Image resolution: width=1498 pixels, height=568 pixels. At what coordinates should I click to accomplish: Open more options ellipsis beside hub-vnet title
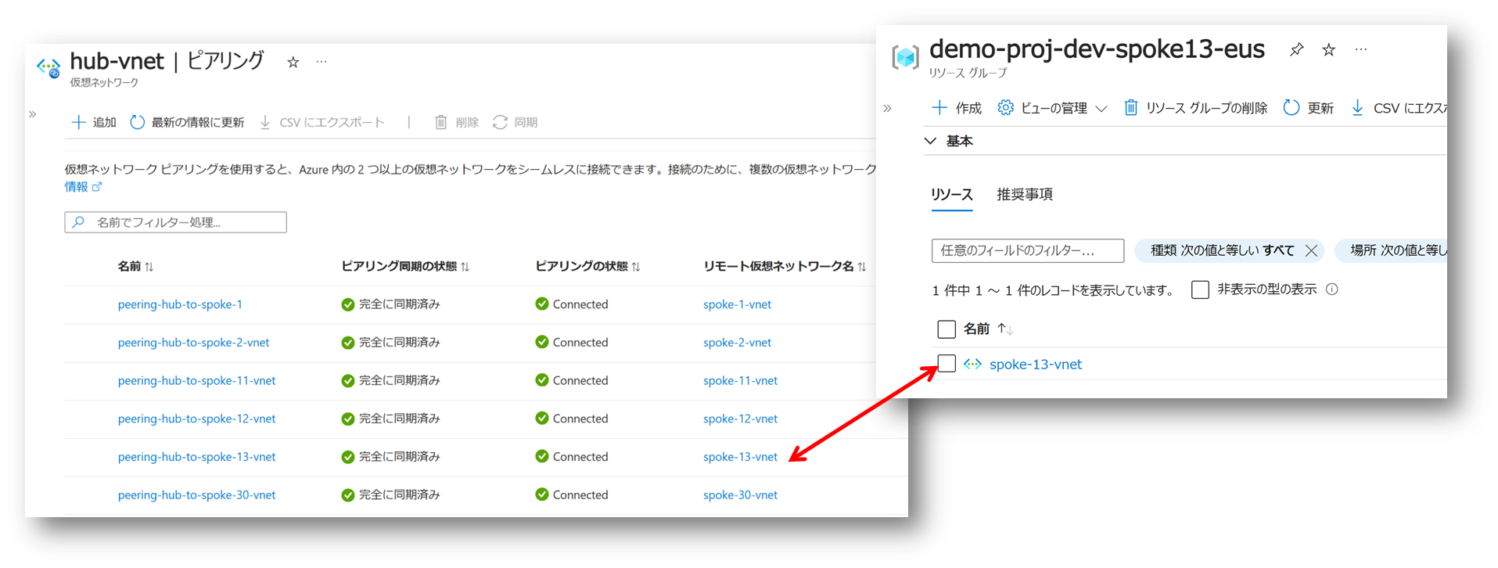pos(322,62)
